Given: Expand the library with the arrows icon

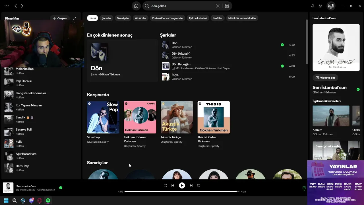Looking at the screenshot, I should 75,18.
